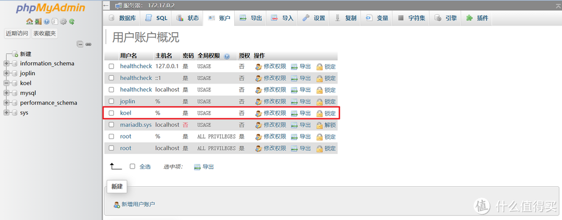
Task: Open the Engines tab
Action: [445, 18]
